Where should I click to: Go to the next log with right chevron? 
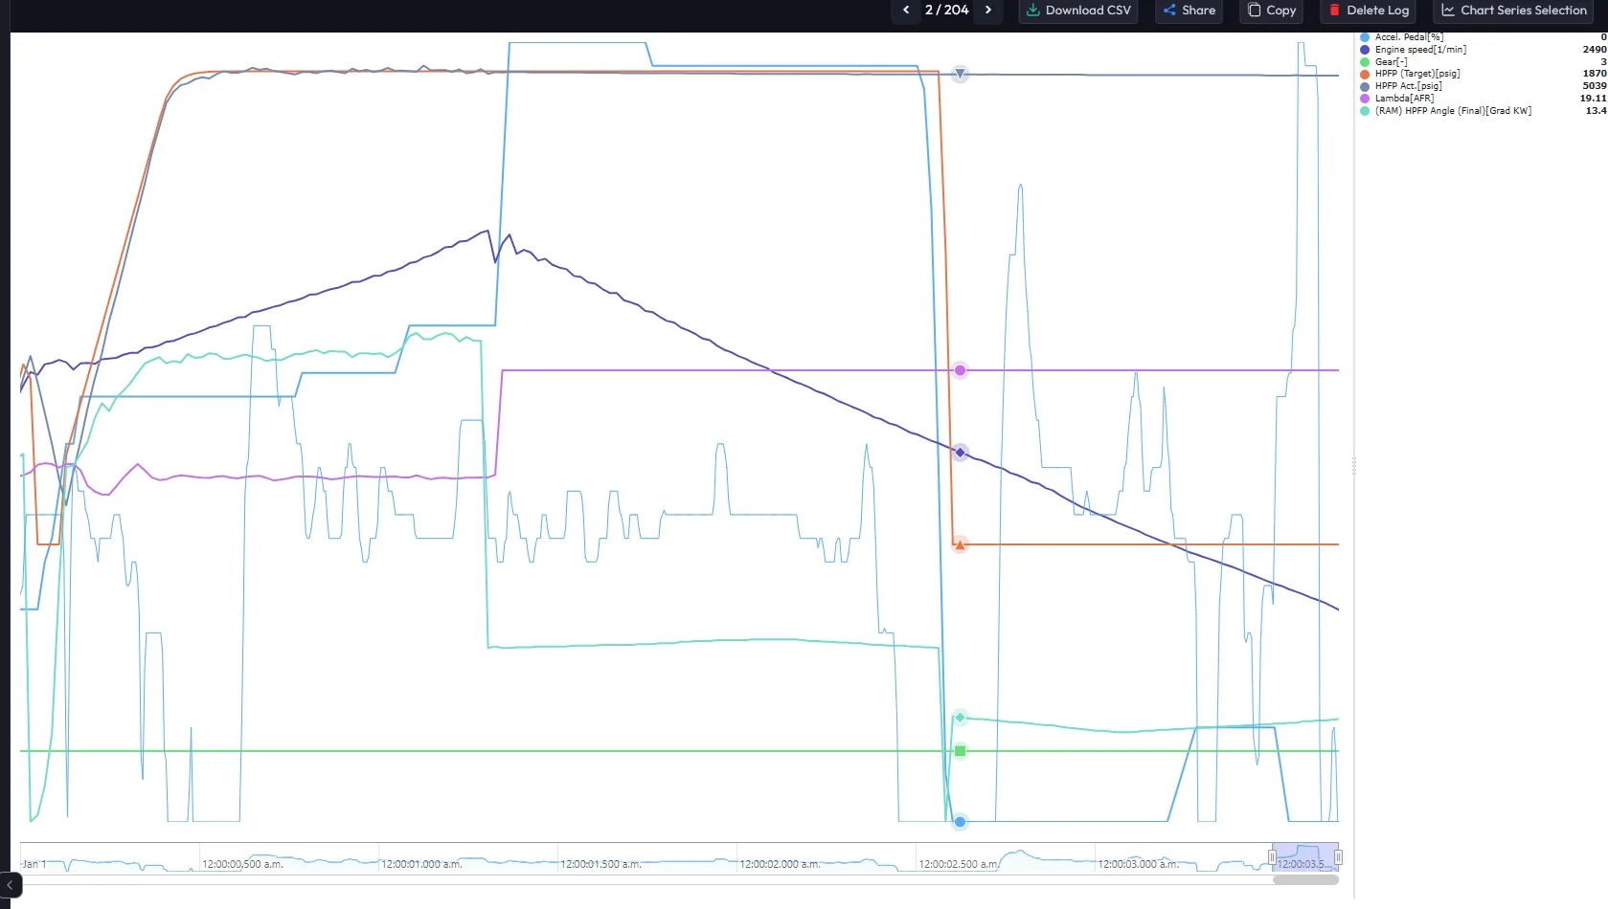[988, 11]
